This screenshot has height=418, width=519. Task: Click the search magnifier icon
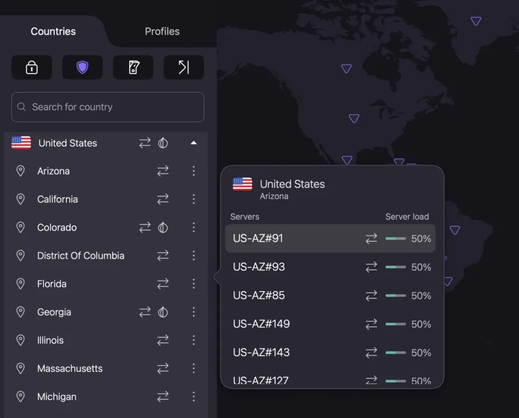pyautogui.click(x=22, y=107)
